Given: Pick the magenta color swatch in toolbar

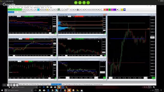Looking at the screenshot, I should [x=112, y=10].
